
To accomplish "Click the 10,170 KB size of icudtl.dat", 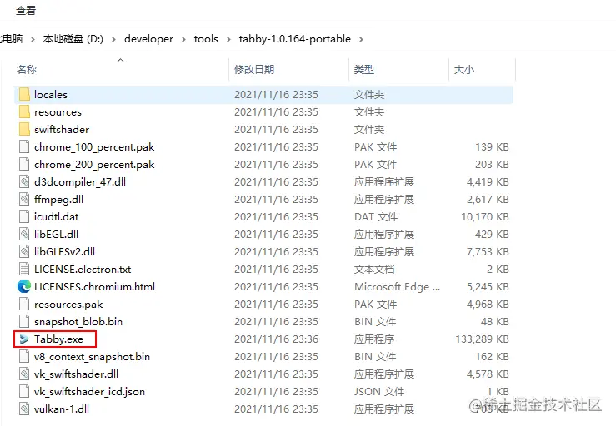I will [x=485, y=217].
